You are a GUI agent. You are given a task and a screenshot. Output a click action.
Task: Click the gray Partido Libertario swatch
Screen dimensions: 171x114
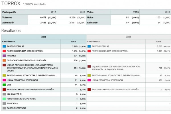4,108
